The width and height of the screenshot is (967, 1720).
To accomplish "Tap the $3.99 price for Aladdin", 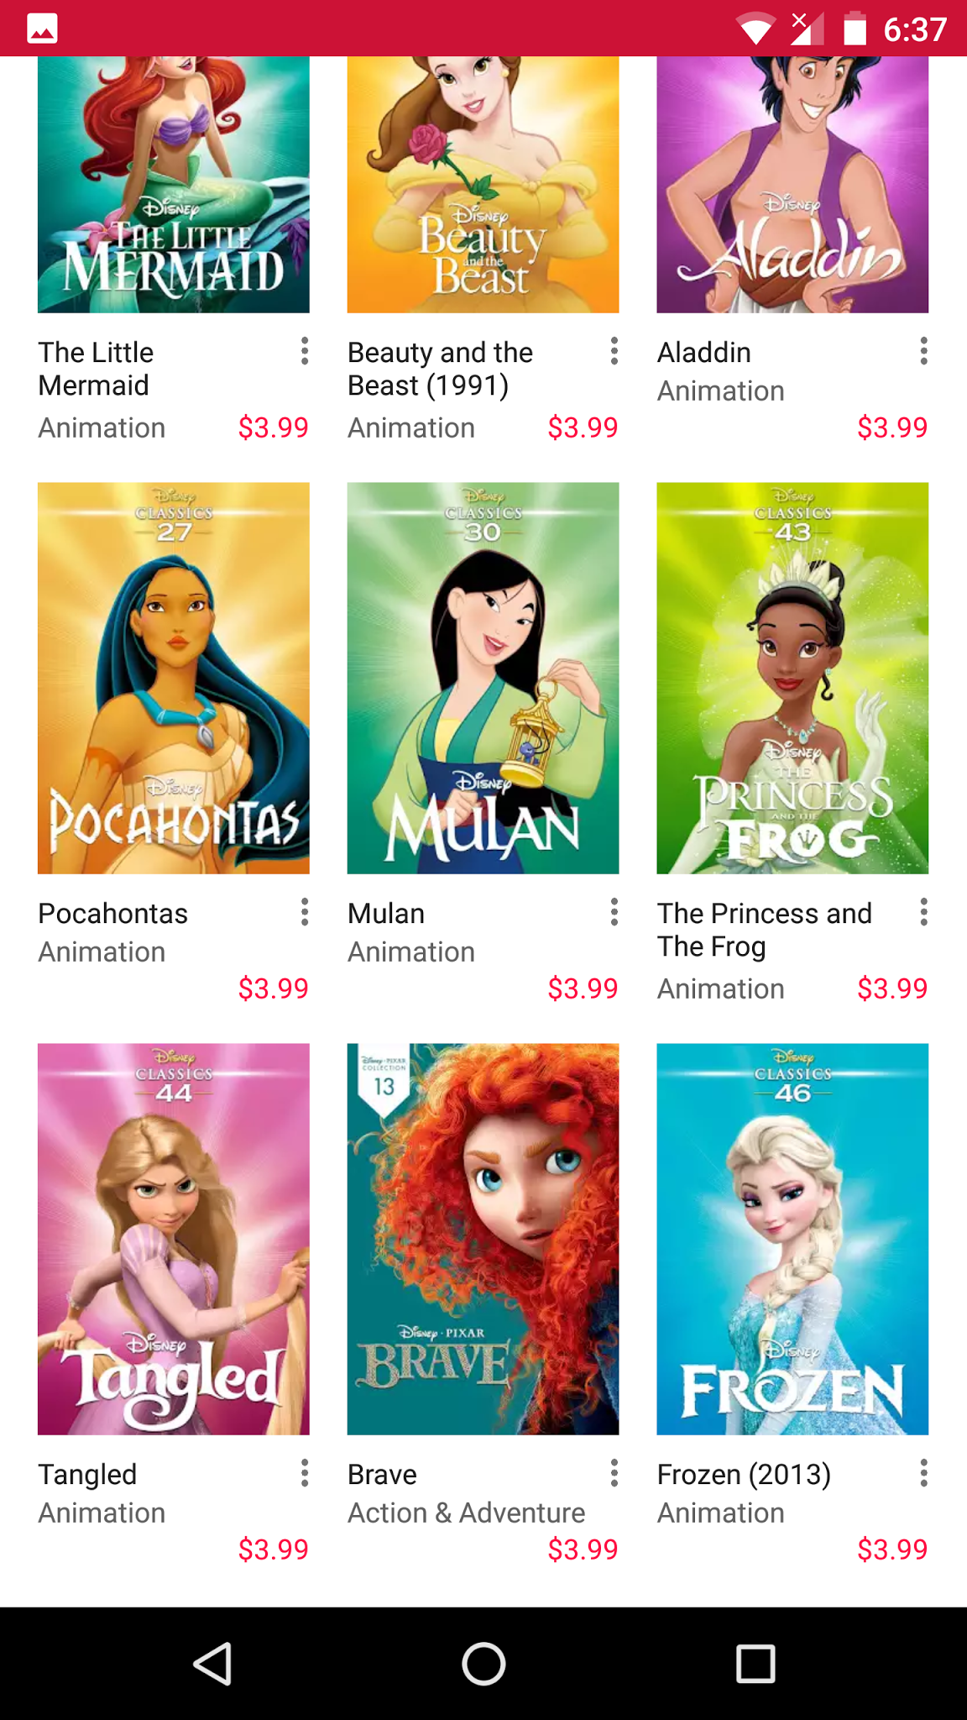I will pos(892,427).
